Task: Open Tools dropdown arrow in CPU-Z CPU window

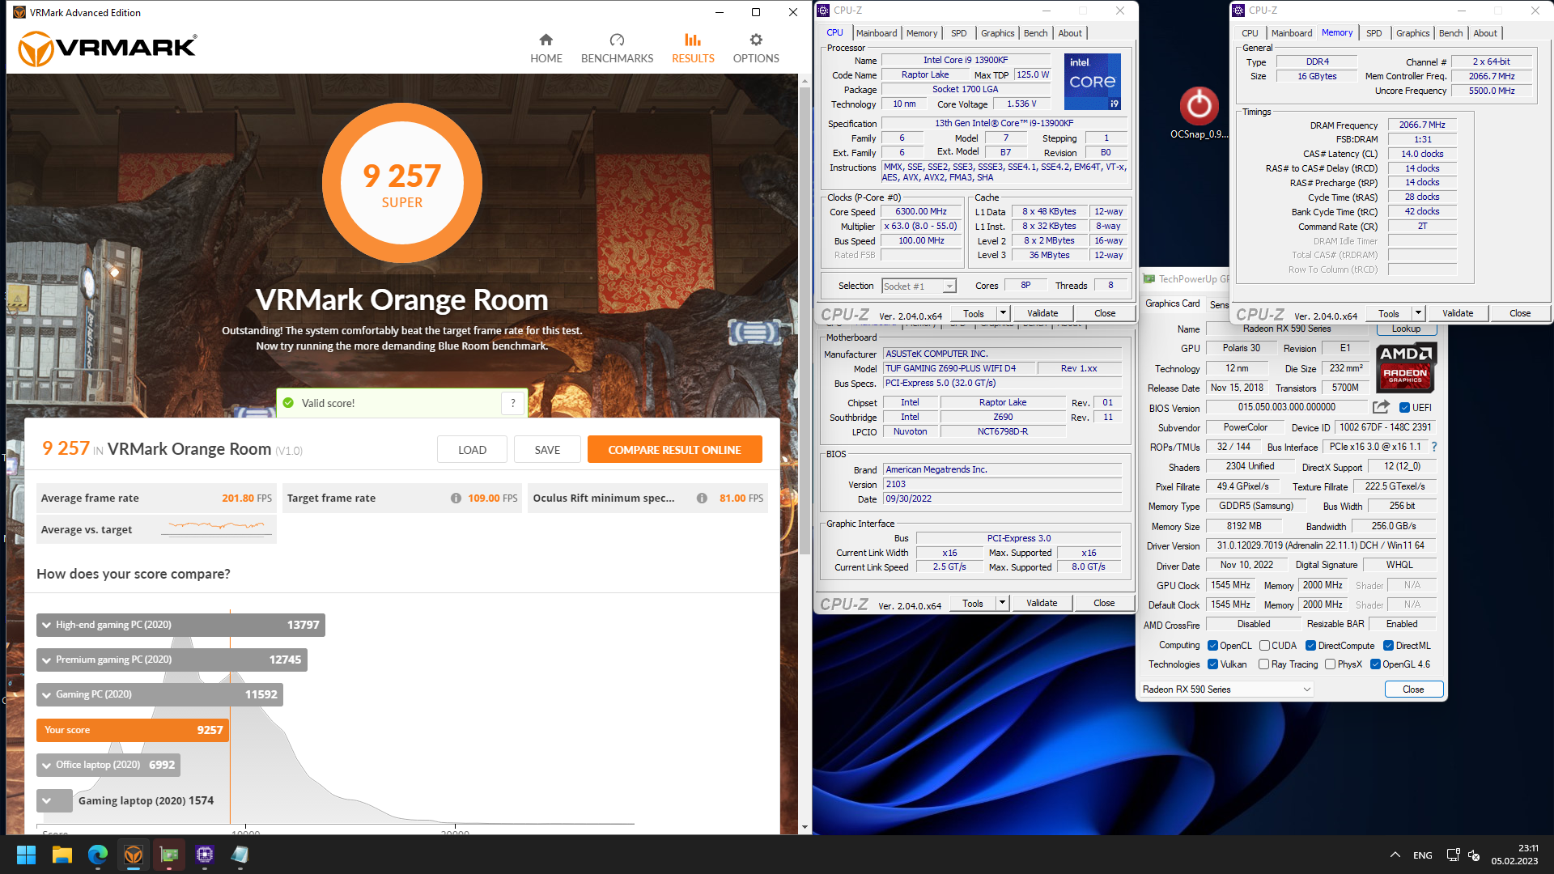Action: pos(1003,313)
